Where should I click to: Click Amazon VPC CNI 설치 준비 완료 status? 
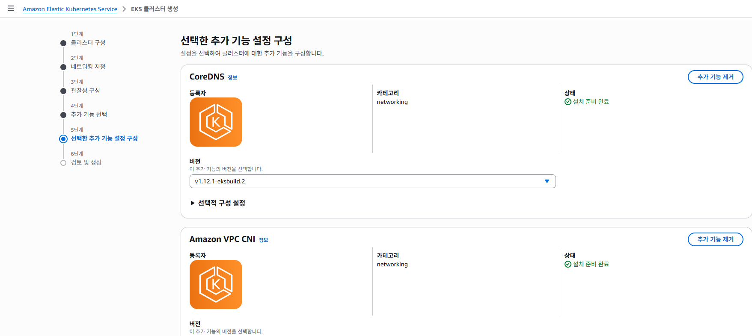tap(591, 264)
